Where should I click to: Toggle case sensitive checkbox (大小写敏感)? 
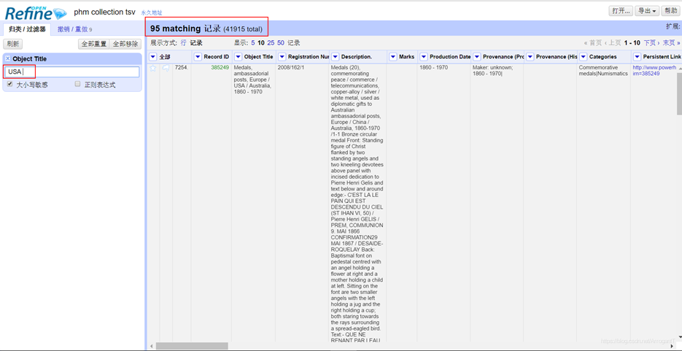[x=10, y=85]
